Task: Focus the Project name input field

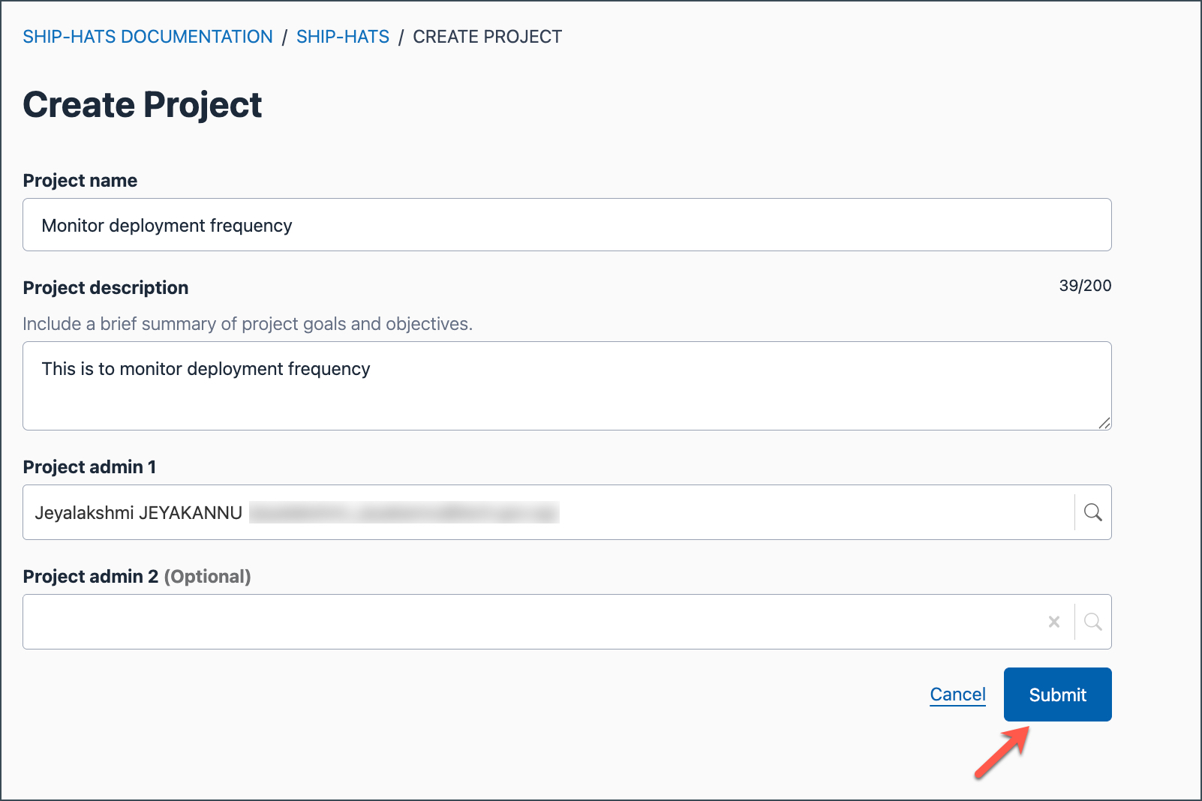Action: pyautogui.click(x=567, y=225)
